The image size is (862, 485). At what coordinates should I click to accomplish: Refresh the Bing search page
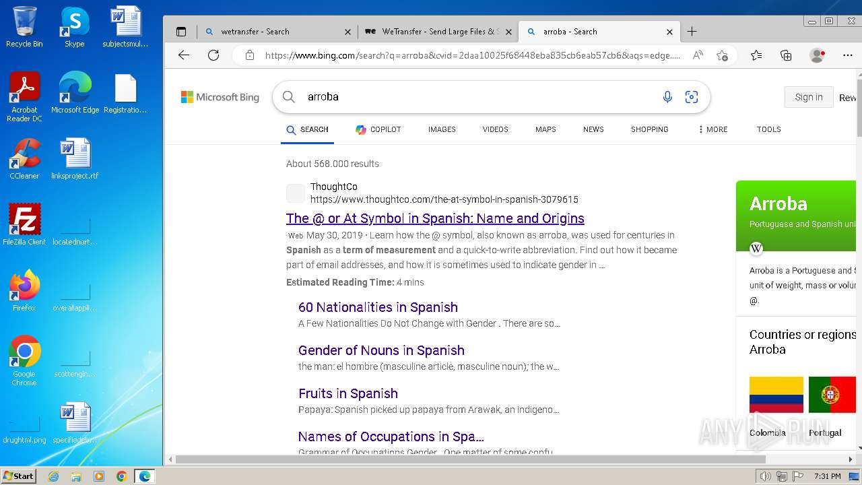click(x=213, y=55)
